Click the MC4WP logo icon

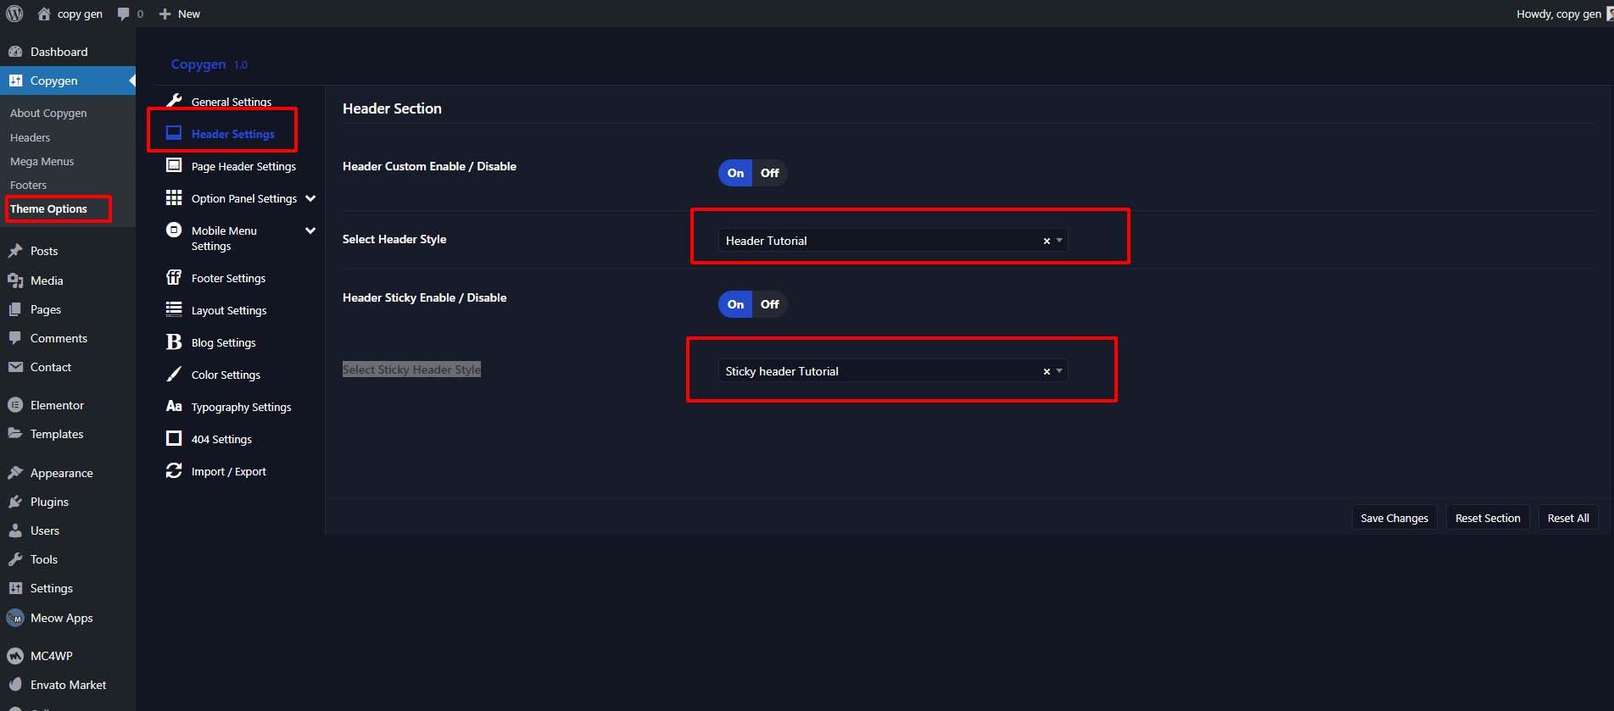coord(15,656)
